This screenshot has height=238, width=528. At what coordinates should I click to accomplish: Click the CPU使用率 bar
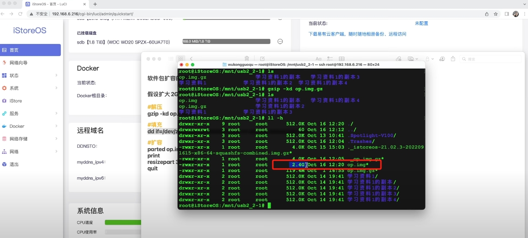pos(123,232)
